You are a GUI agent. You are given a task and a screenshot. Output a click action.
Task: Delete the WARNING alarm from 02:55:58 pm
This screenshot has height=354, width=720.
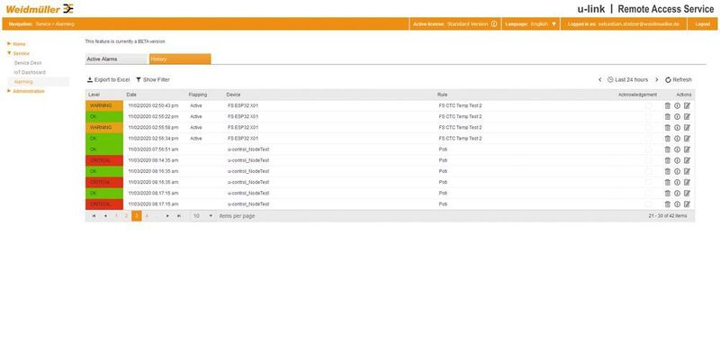point(668,127)
